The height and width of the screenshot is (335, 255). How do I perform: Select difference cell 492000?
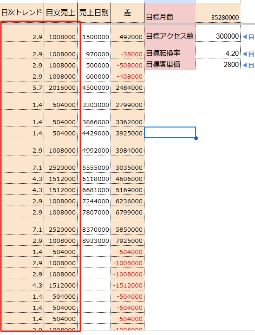(x=127, y=33)
